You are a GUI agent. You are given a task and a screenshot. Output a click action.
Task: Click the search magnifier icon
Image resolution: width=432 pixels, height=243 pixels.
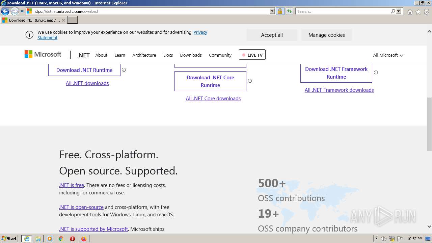tap(393, 11)
